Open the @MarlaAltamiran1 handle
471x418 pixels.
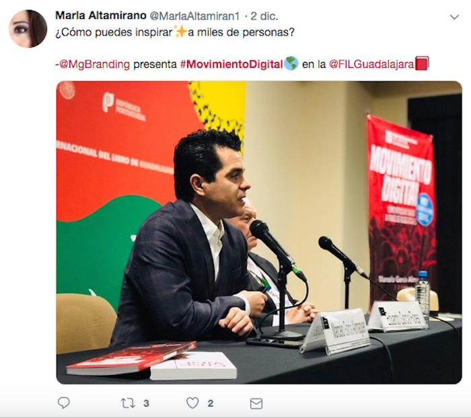[194, 16]
